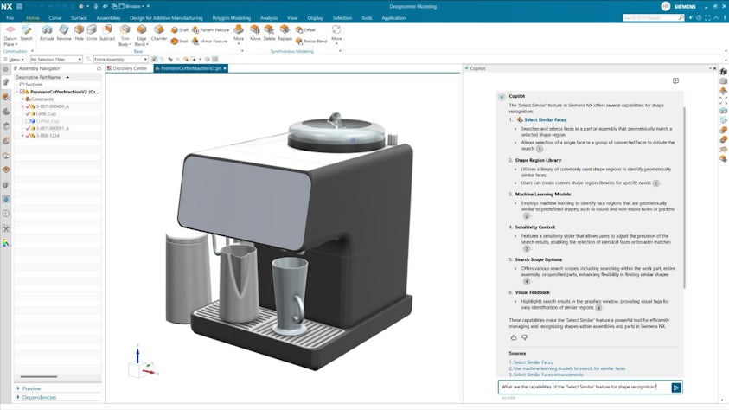Viewport: 729px width, 410px height.
Task: Switch to the Assemblies ribbon tab
Action: click(108, 18)
